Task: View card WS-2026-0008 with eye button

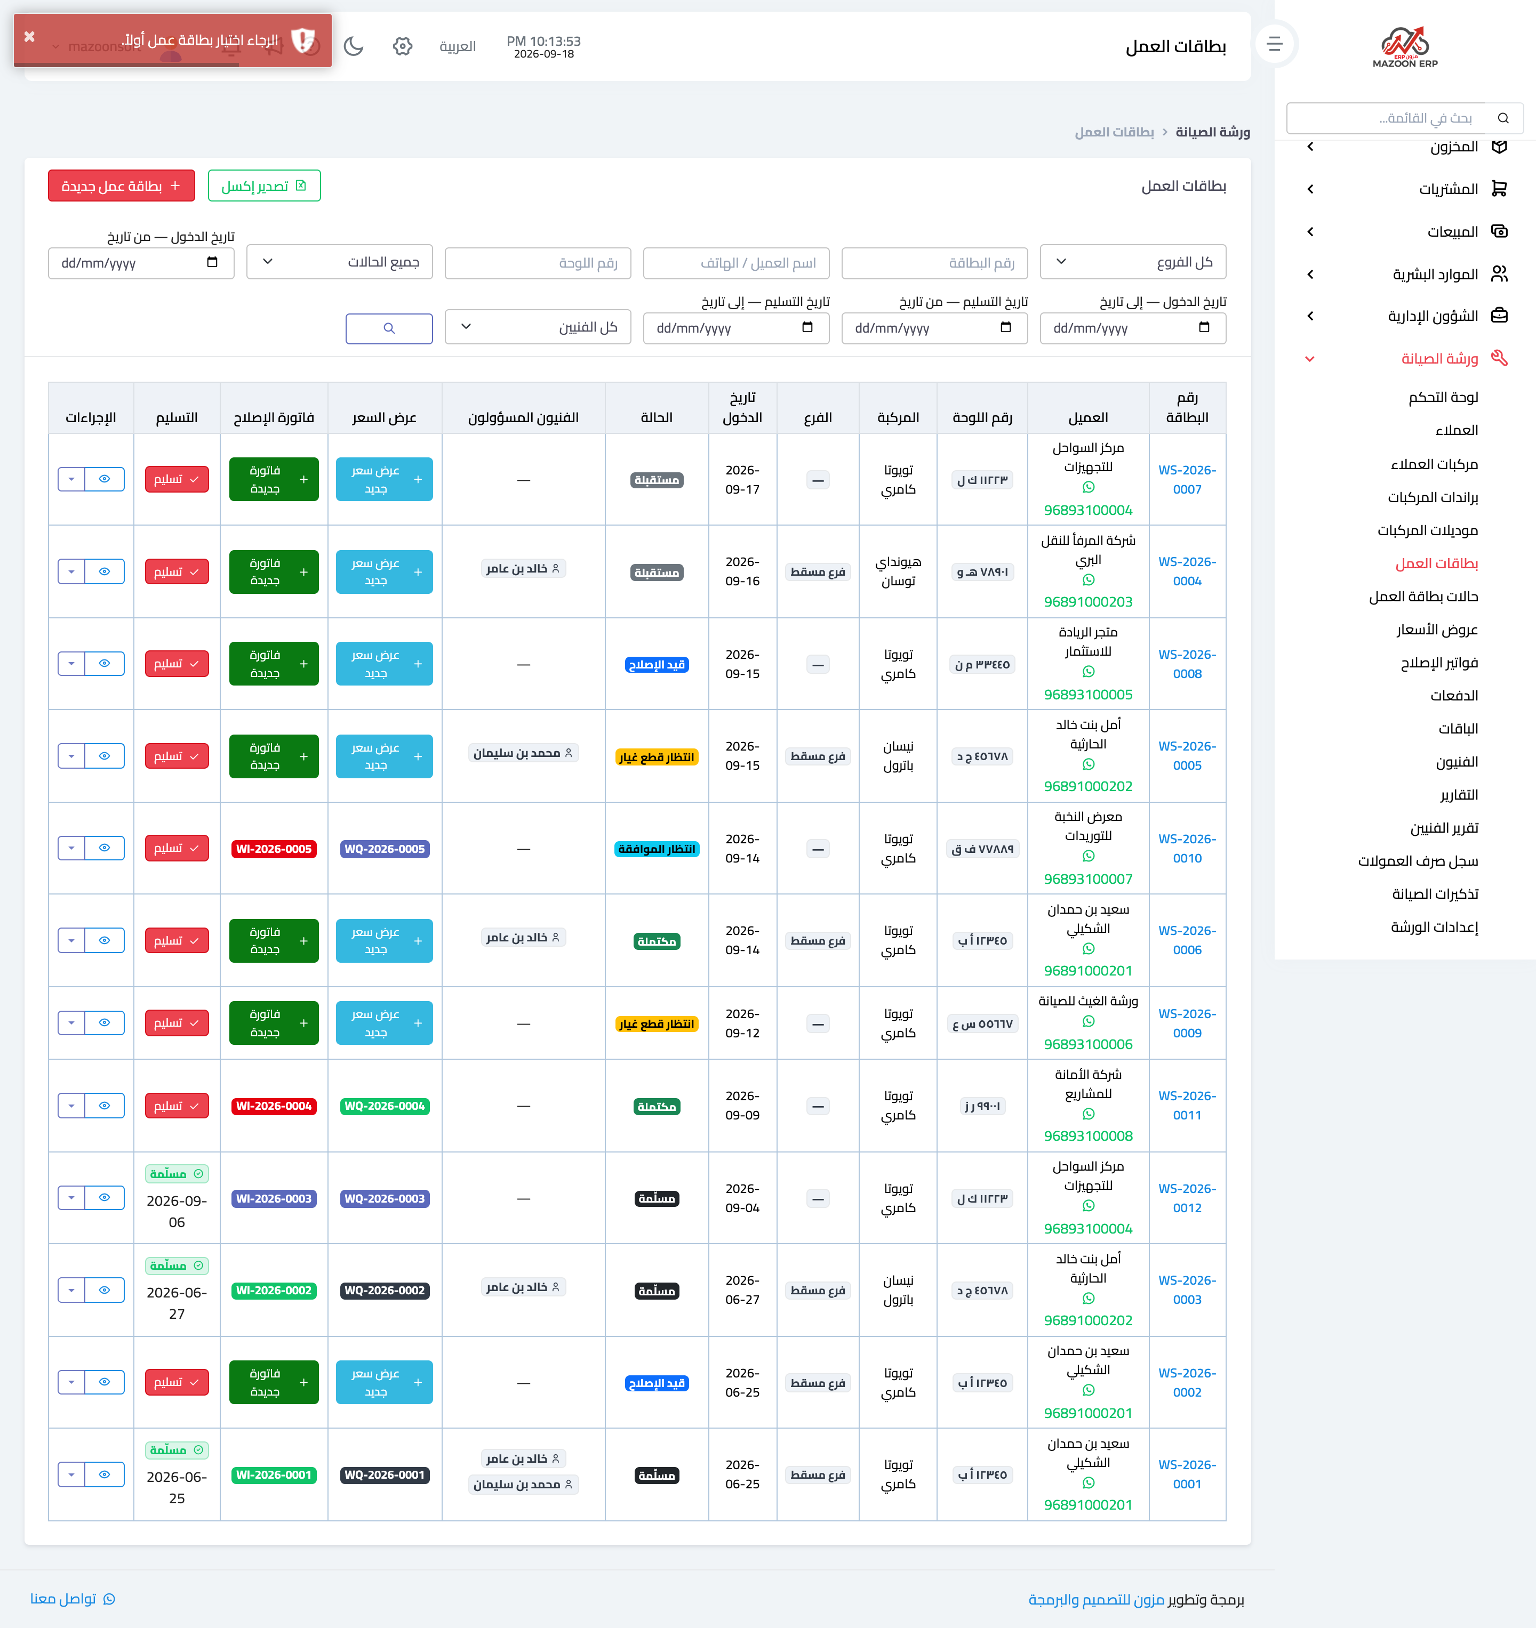Action: 104,663
